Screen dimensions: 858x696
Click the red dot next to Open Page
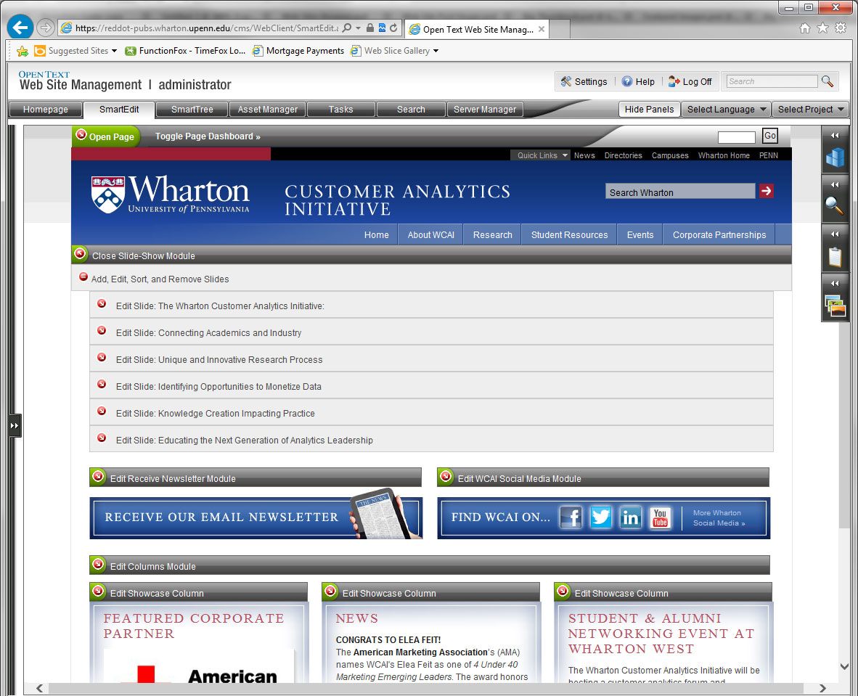click(81, 134)
